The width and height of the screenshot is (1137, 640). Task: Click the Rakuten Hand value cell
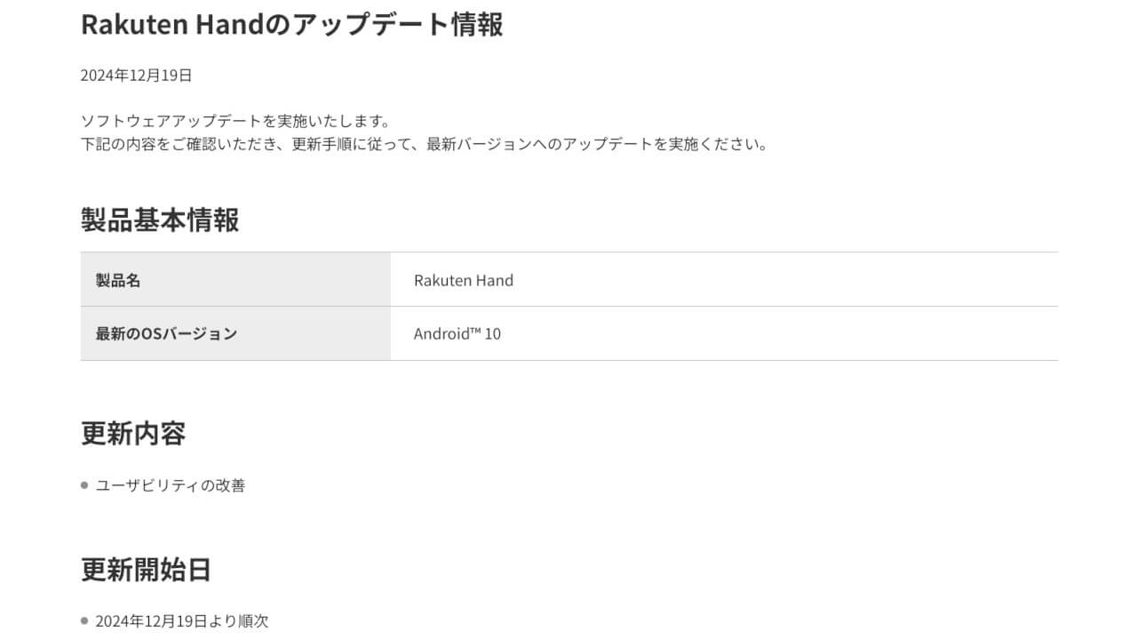(x=724, y=280)
